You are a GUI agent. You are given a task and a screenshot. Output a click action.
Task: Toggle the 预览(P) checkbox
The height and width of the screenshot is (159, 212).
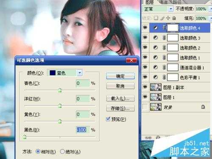tap(108, 119)
